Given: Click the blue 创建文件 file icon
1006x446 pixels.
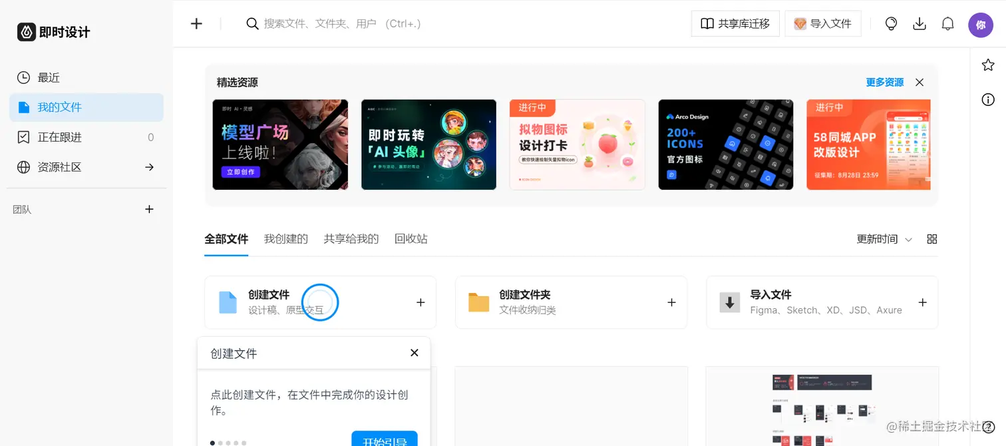Looking at the screenshot, I should 228,302.
